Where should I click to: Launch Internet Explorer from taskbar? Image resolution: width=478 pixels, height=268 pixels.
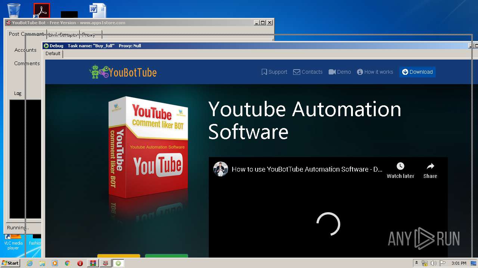click(x=30, y=263)
